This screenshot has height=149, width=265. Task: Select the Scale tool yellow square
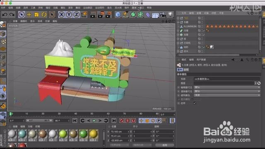tap(36, 14)
